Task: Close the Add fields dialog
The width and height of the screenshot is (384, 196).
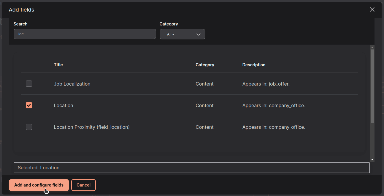Action: pyautogui.click(x=372, y=9)
